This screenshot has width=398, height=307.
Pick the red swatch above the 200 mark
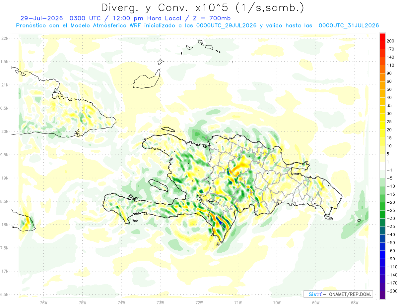(x=382, y=37)
